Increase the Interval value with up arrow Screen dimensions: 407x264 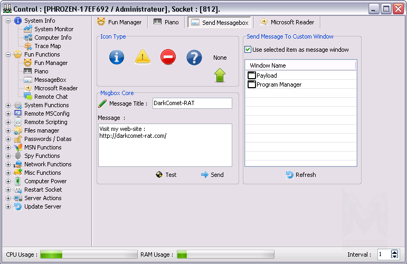click(394, 252)
